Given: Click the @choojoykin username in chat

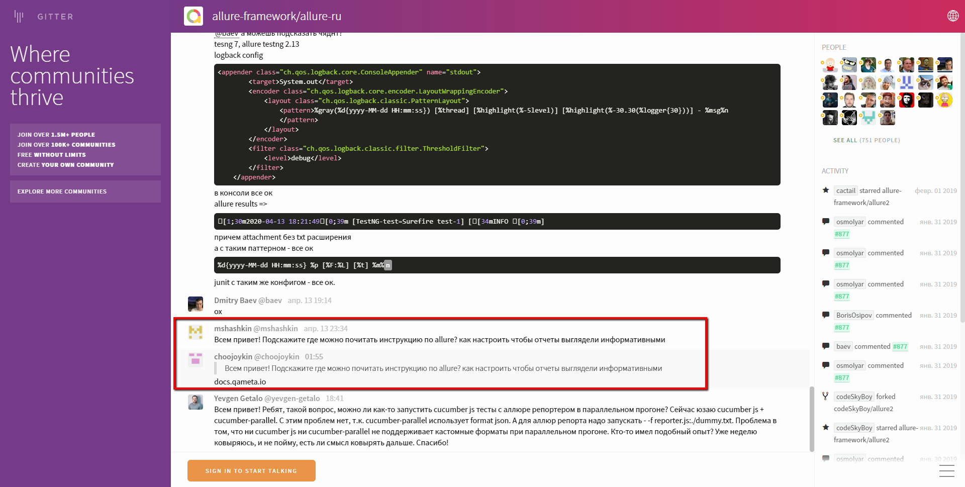Looking at the screenshot, I should [x=277, y=357].
